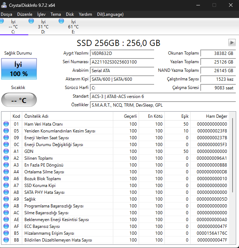Click the status orb for attribute A3
This screenshot has height=248, width=239.
(x=6, y=165)
